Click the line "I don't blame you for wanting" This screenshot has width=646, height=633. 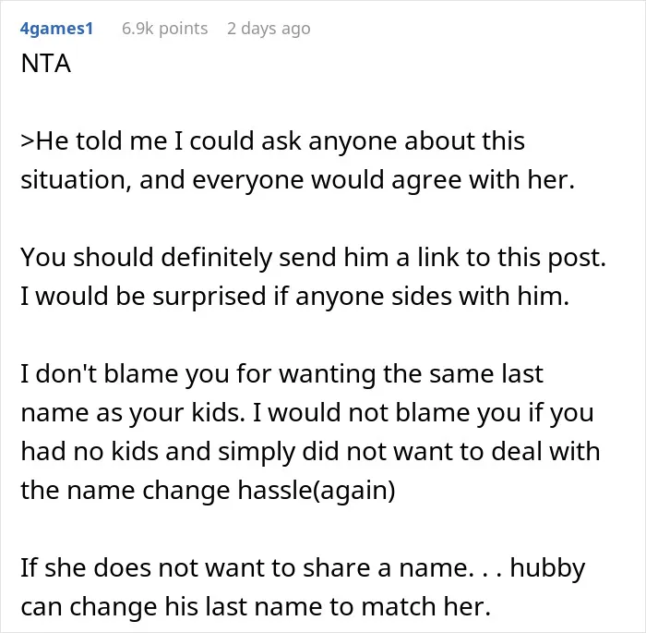pyautogui.click(x=281, y=374)
